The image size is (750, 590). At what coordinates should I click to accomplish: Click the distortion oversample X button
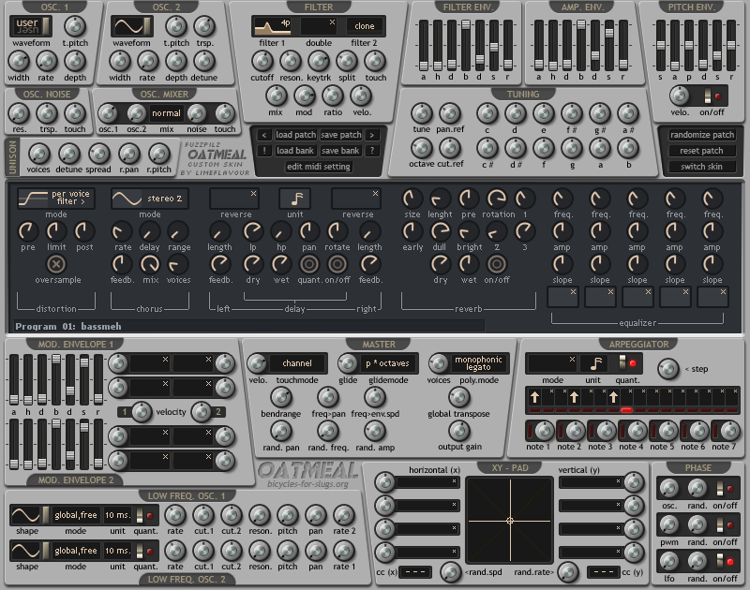click(x=56, y=264)
